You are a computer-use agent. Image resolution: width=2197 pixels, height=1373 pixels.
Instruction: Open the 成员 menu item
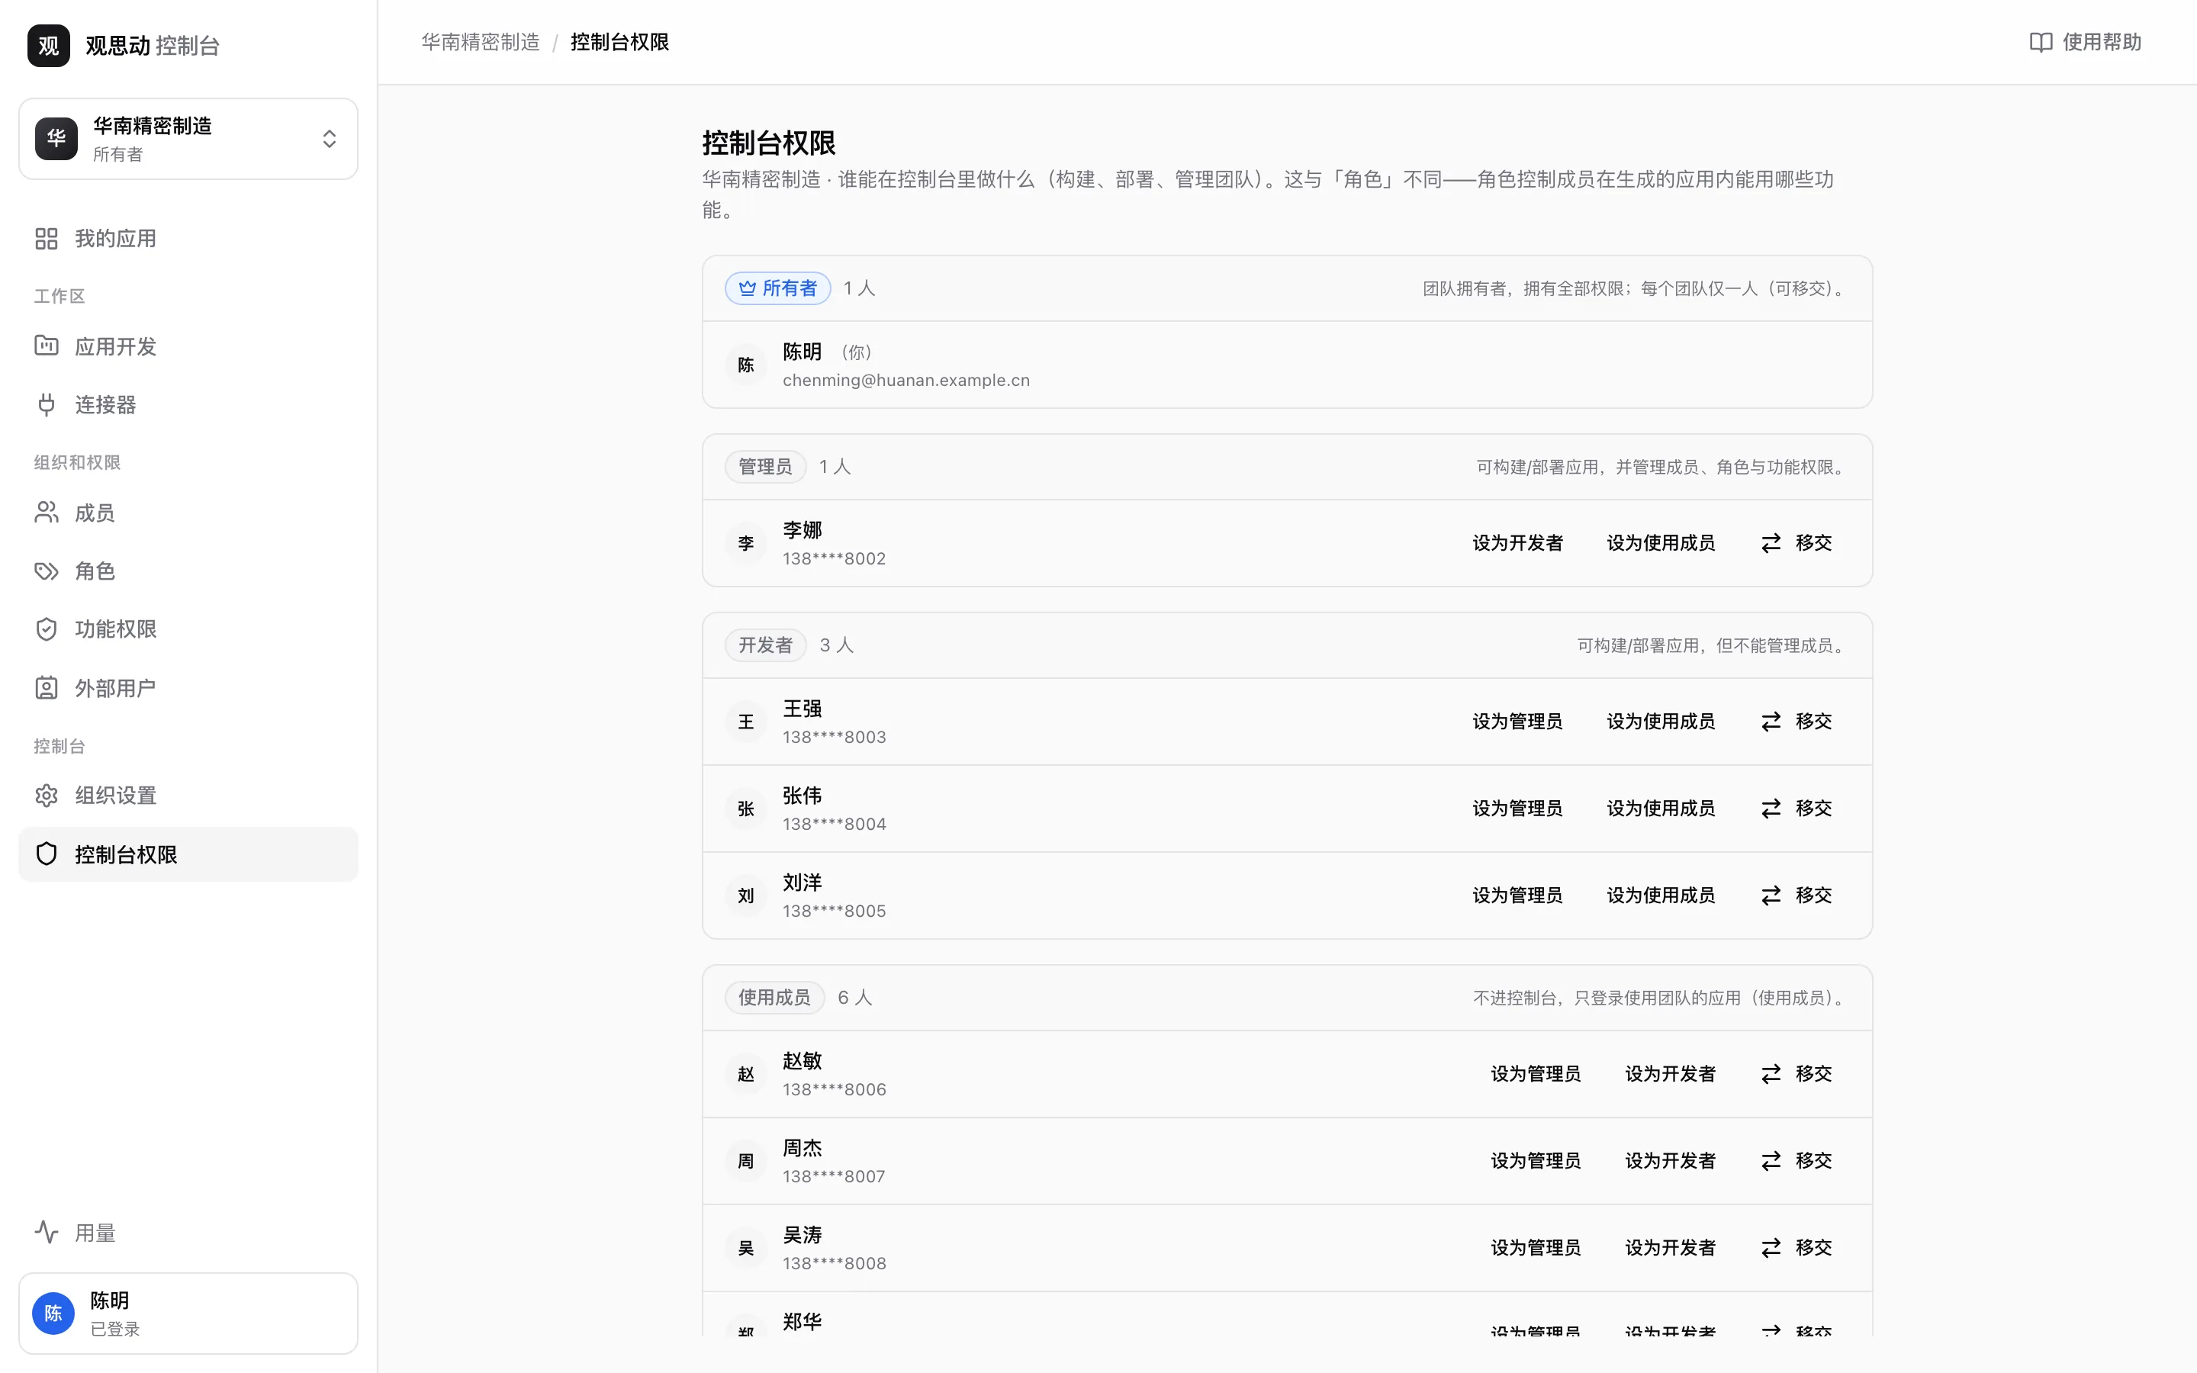[189, 513]
